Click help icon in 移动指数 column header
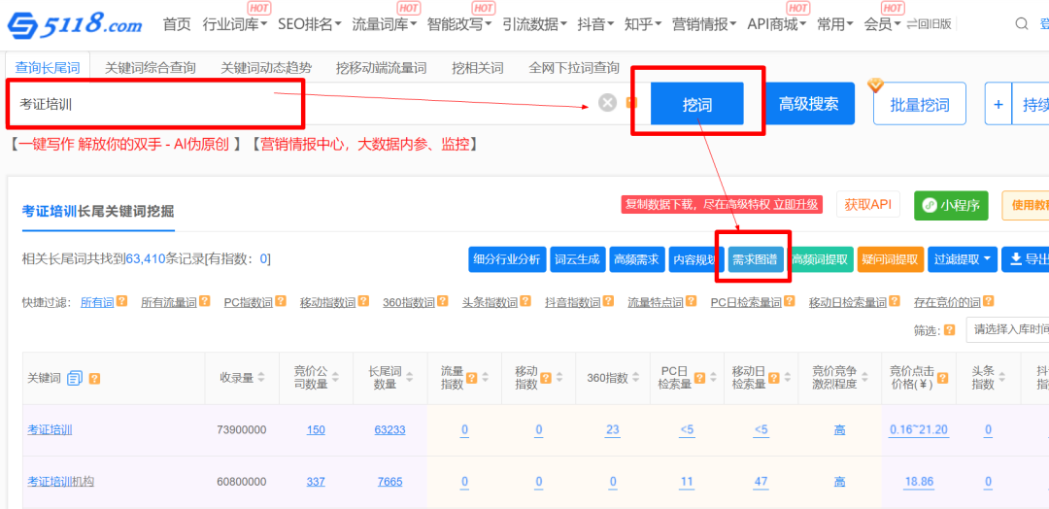The image size is (1049, 509). click(546, 378)
